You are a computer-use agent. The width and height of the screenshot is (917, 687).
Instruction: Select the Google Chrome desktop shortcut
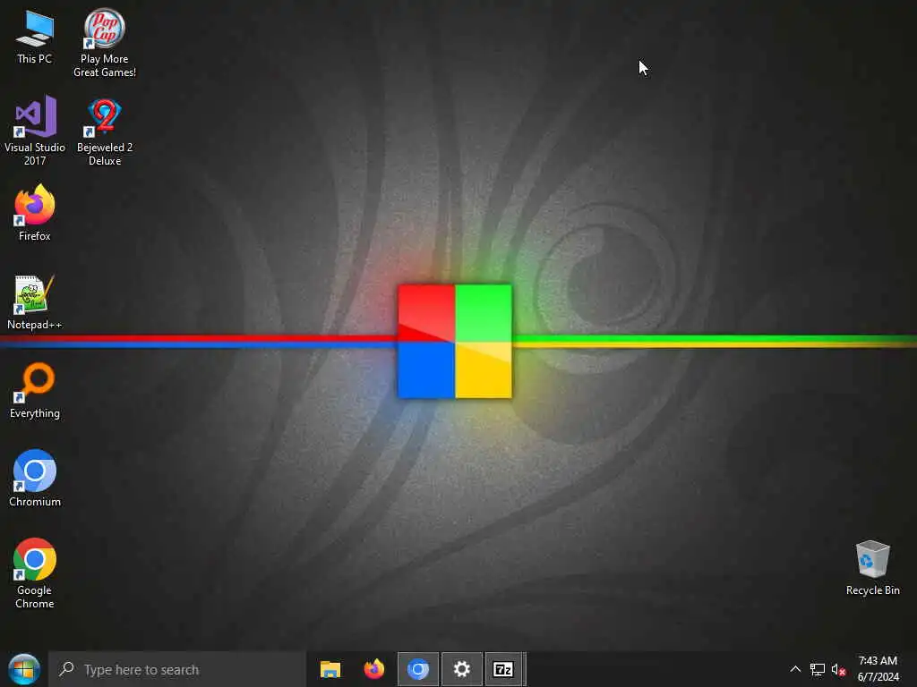coord(35,573)
